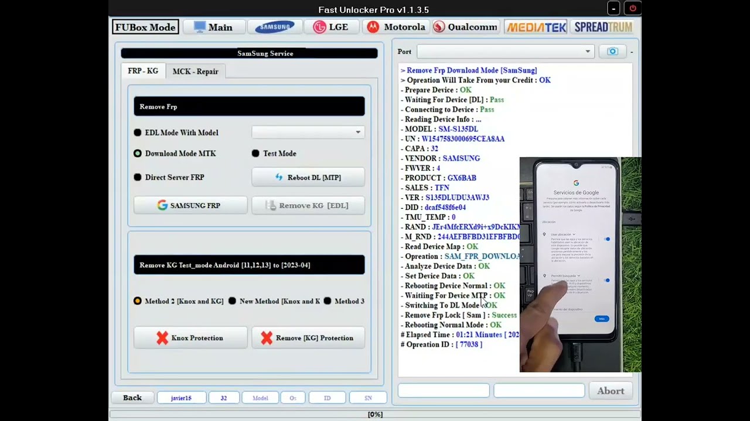Click log line VER : S135DLUDU3AWJ3
The image size is (750, 421).
point(445,197)
